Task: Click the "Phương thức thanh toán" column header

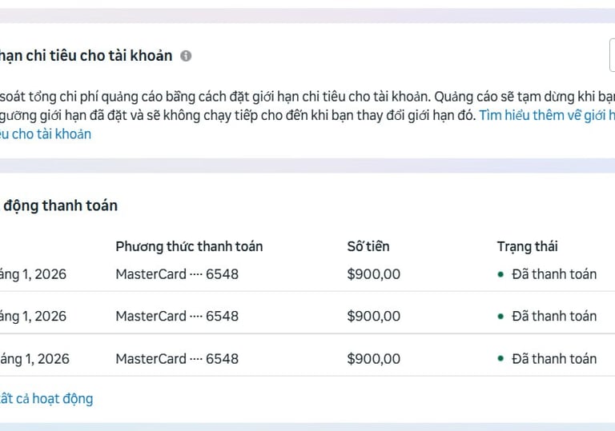Action: click(x=189, y=246)
